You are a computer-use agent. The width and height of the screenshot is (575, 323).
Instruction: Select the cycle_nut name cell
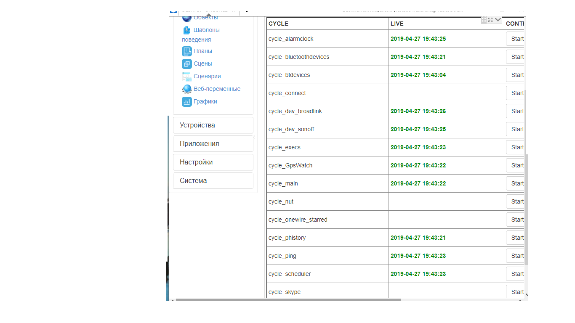pos(327,201)
